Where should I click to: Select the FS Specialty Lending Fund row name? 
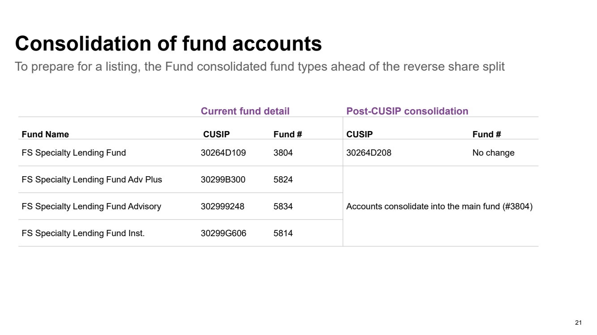pyautogui.click(x=74, y=153)
